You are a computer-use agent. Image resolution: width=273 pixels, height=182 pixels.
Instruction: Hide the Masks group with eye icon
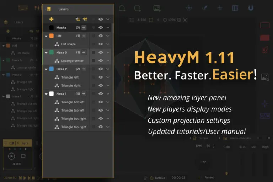point(101,27)
